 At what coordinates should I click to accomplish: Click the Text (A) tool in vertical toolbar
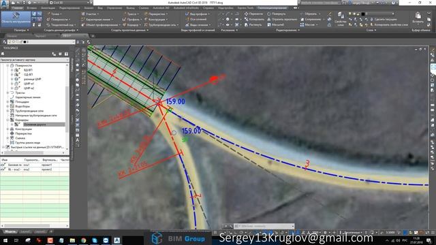click(x=77, y=140)
